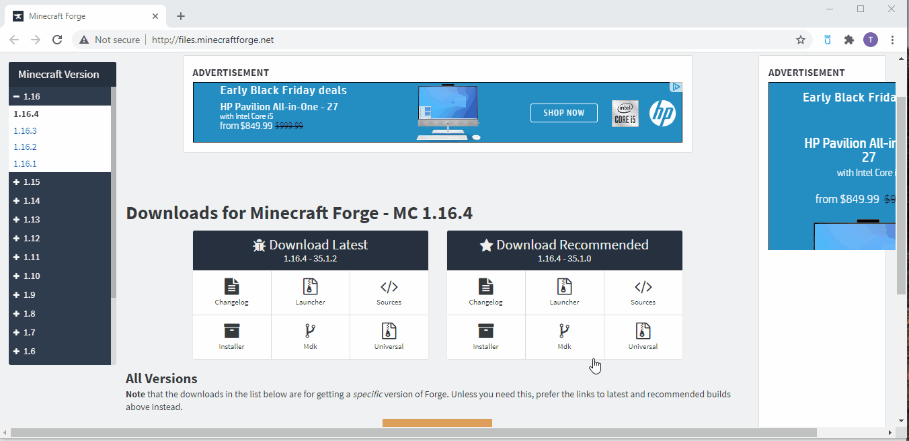Viewport: 909px width, 441px height.
Task: Click the "Minecraft Version" sidebar heading
Action: click(58, 75)
